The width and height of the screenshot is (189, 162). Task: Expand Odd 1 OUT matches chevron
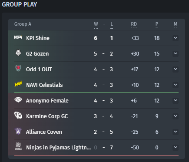click(x=176, y=69)
